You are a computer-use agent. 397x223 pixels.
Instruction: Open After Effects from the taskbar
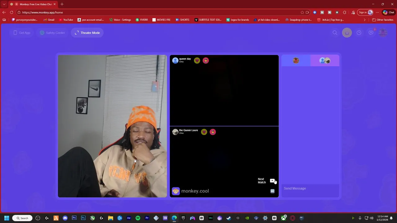[129, 218]
